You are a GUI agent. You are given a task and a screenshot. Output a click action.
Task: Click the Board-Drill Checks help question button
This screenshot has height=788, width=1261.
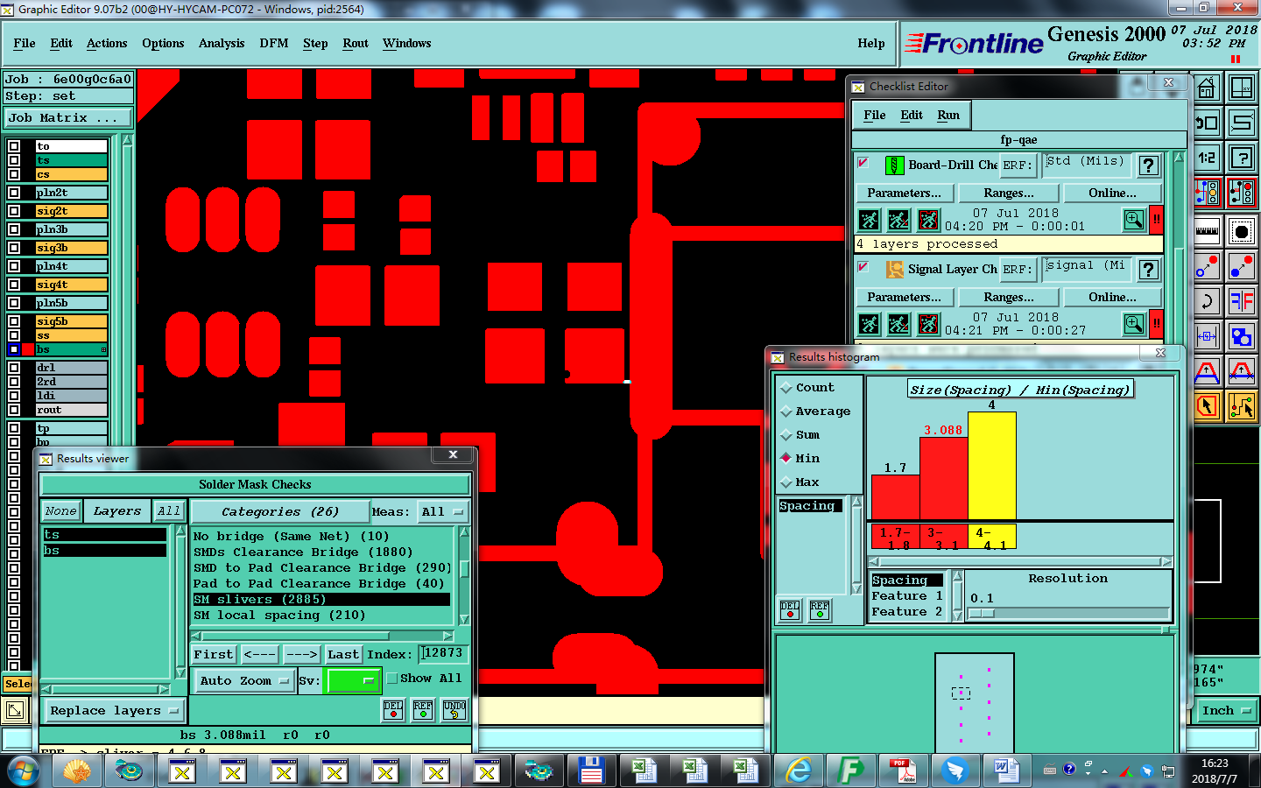click(x=1149, y=165)
